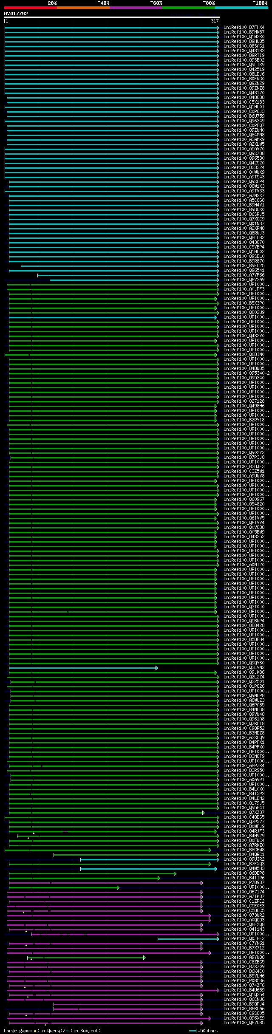The width and height of the screenshot is (272, 1034).
Task: Click the UniRef100_Q27128 label
Action: (x=244, y=401)
